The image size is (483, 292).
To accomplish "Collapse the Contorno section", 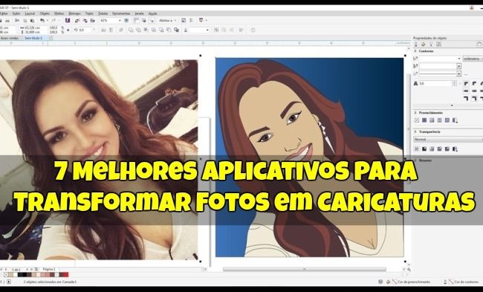I will click(415, 51).
